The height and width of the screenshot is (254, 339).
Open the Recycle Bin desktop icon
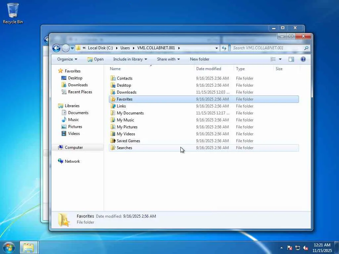pyautogui.click(x=13, y=13)
